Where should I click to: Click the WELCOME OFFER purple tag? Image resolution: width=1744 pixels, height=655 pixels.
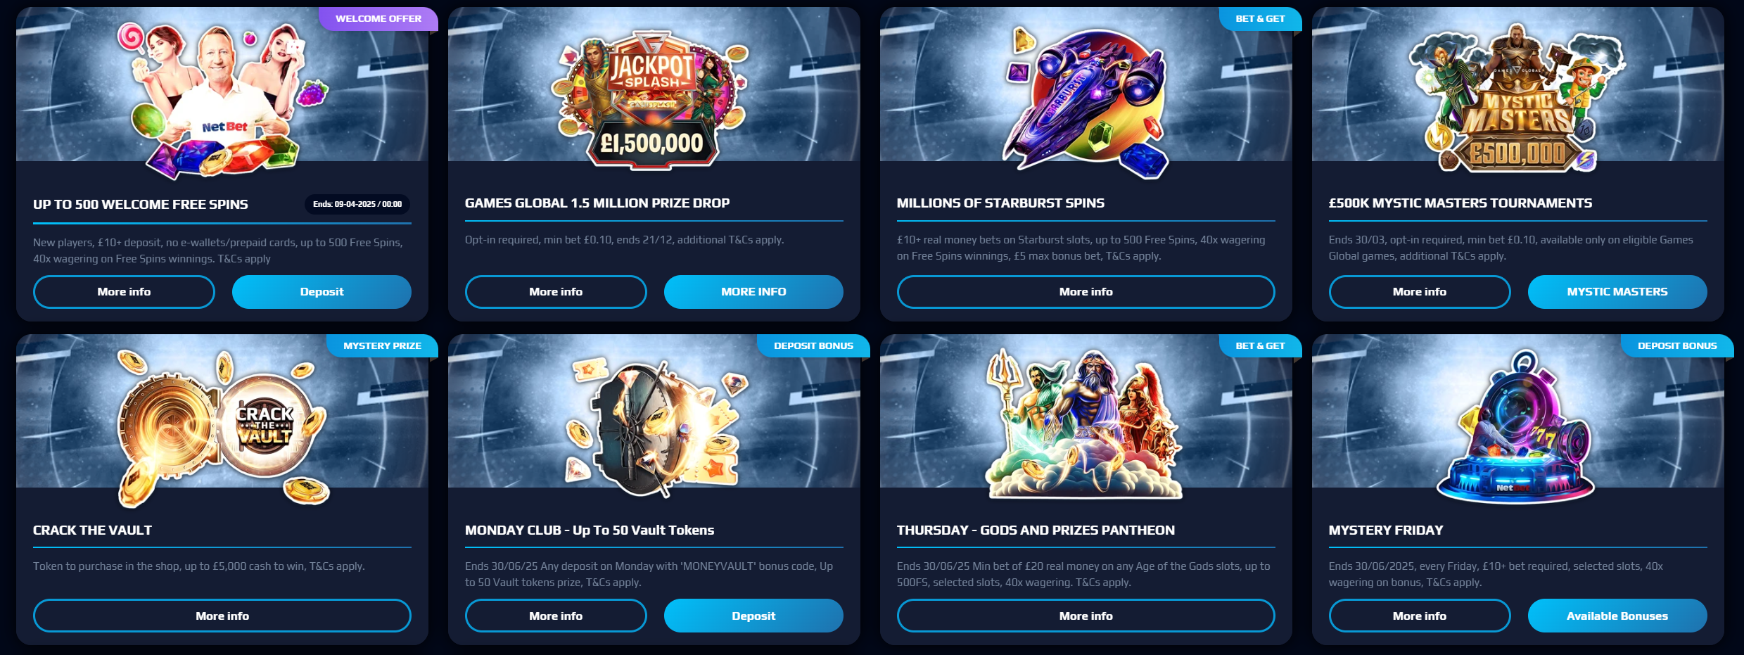coord(378,19)
